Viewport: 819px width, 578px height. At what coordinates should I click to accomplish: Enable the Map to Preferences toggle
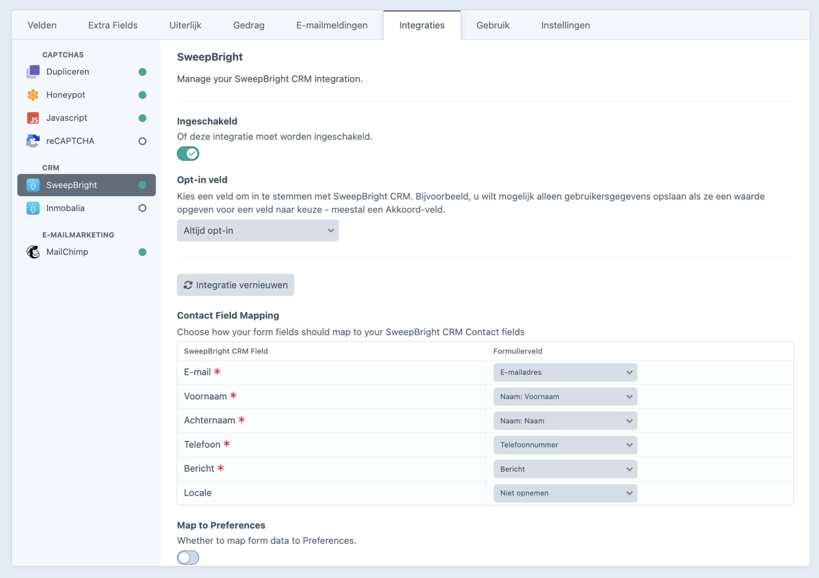point(188,558)
